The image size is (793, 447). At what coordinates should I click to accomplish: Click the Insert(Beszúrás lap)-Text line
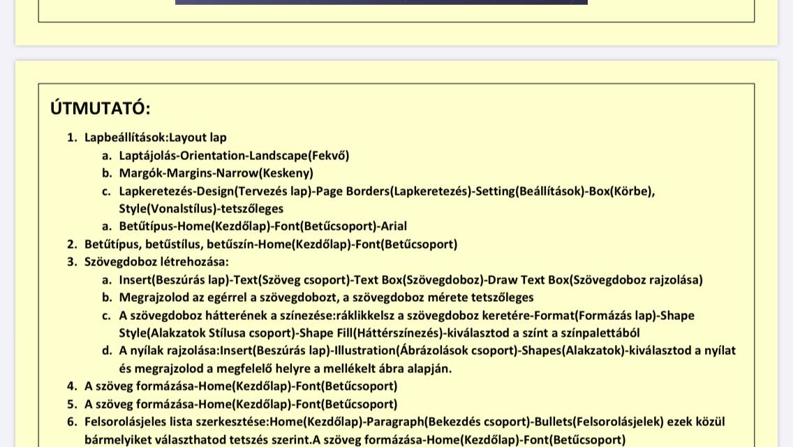[x=410, y=280]
